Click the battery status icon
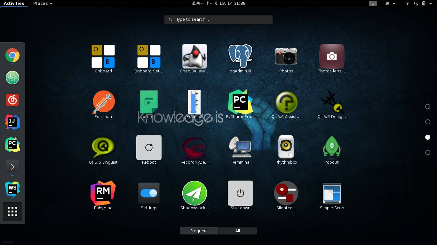Viewport: 437px width, 245px height. point(424,4)
